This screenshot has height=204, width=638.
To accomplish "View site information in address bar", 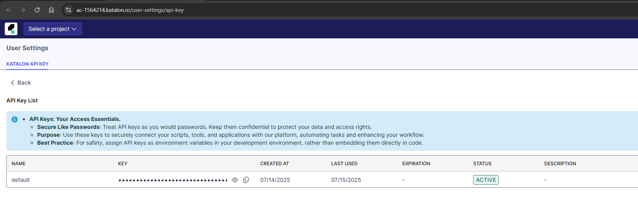I will (68, 10).
